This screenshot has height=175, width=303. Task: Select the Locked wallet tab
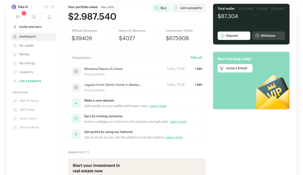click(262, 9)
